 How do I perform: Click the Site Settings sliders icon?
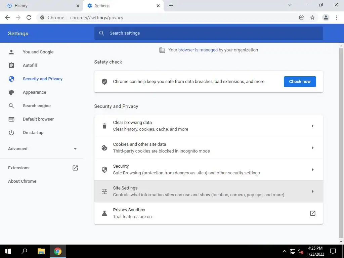tap(104, 191)
